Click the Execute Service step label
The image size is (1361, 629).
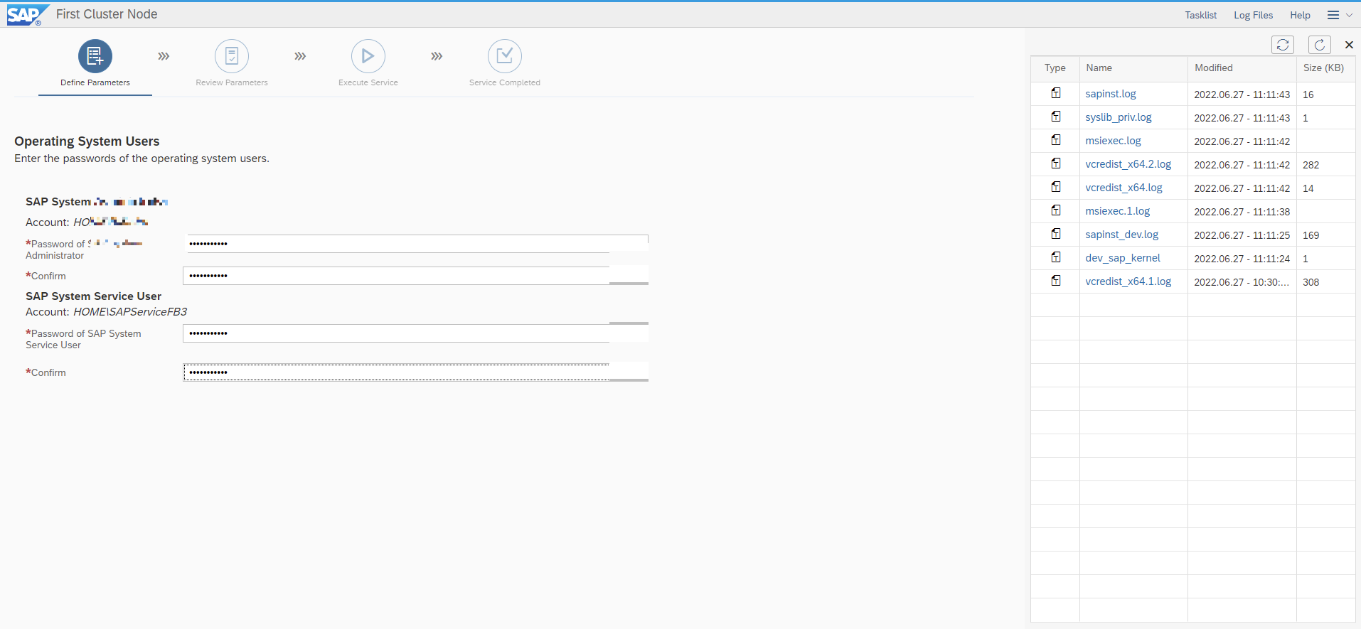(x=368, y=82)
